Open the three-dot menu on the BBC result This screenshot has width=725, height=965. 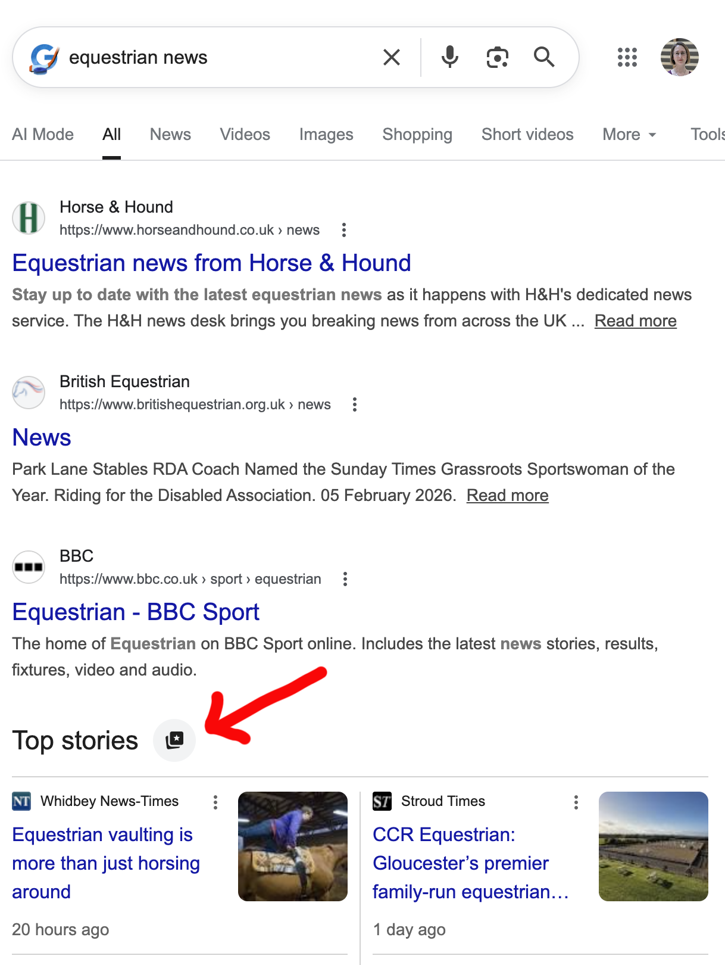[x=345, y=578]
